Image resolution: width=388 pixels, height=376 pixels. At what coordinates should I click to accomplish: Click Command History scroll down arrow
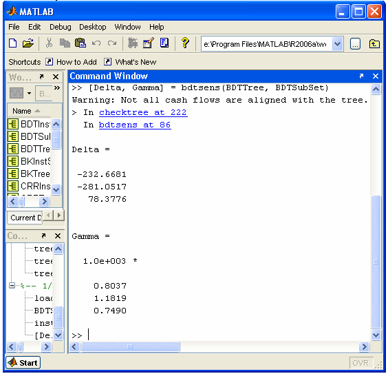pyautogui.click(x=58, y=335)
